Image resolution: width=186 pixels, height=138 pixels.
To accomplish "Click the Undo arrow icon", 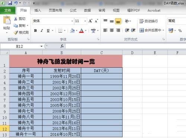I will click(16, 3).
